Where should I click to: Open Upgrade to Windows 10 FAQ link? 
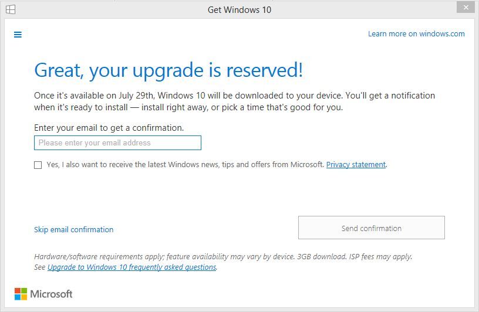click(131, 267)
